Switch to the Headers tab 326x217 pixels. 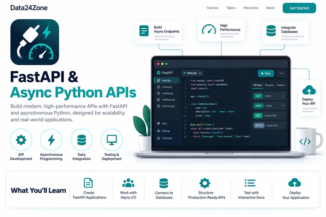coord(281,85)
